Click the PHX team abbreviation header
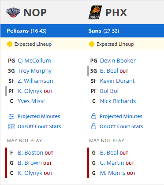 click(116, 13)
